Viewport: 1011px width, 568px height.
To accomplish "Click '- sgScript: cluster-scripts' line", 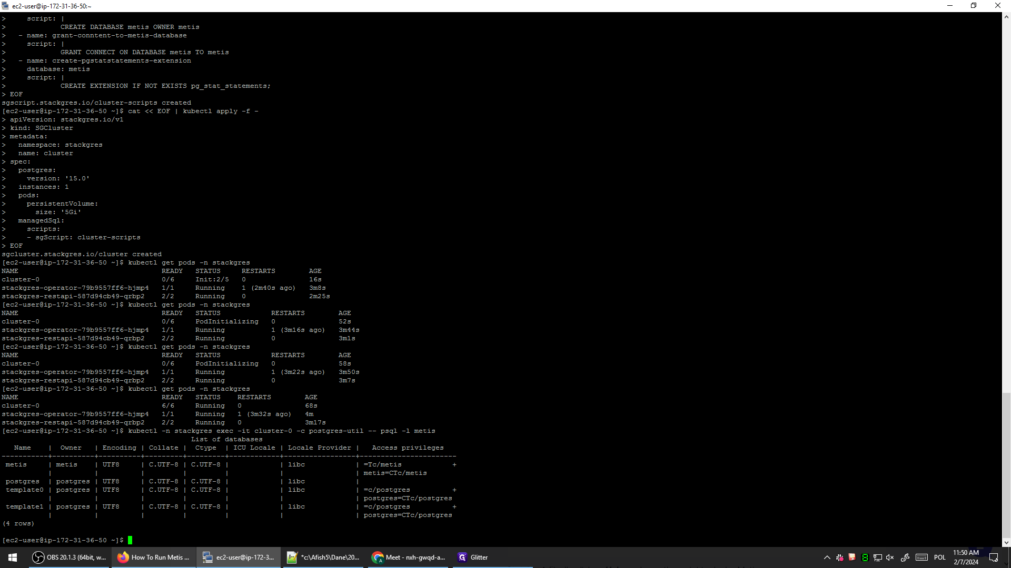I will click(x=84, y=237).
